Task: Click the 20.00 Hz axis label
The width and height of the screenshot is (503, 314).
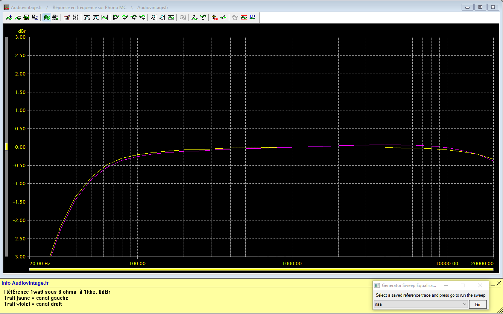Action: tap(40, 264)
